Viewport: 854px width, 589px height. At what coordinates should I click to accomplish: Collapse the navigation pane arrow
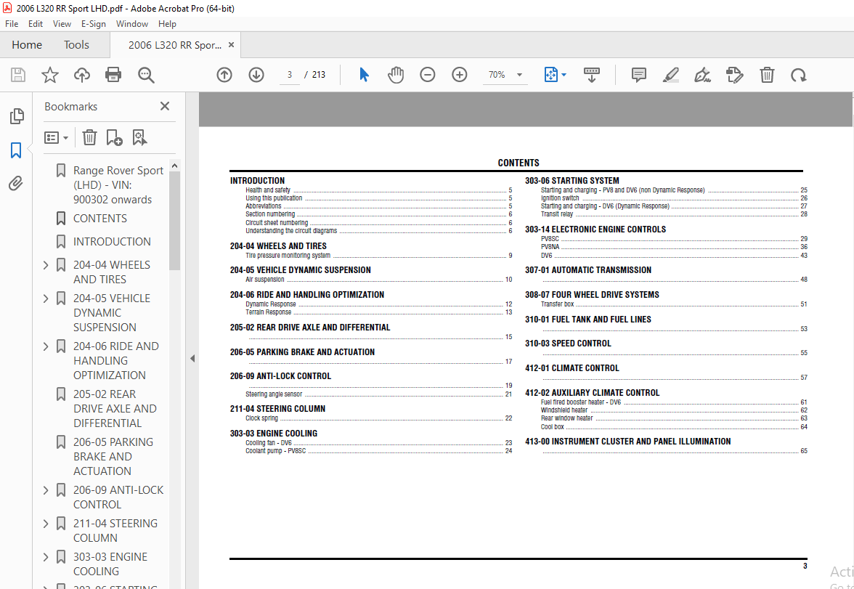(x=192, y=359)
